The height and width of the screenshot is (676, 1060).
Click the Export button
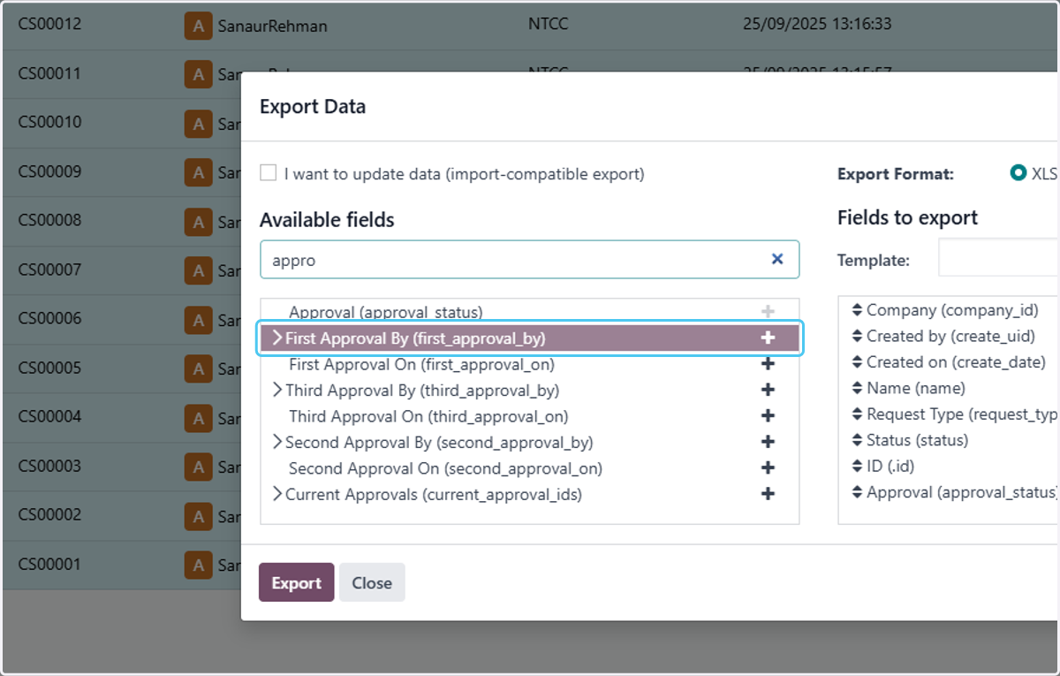[296, 582]
